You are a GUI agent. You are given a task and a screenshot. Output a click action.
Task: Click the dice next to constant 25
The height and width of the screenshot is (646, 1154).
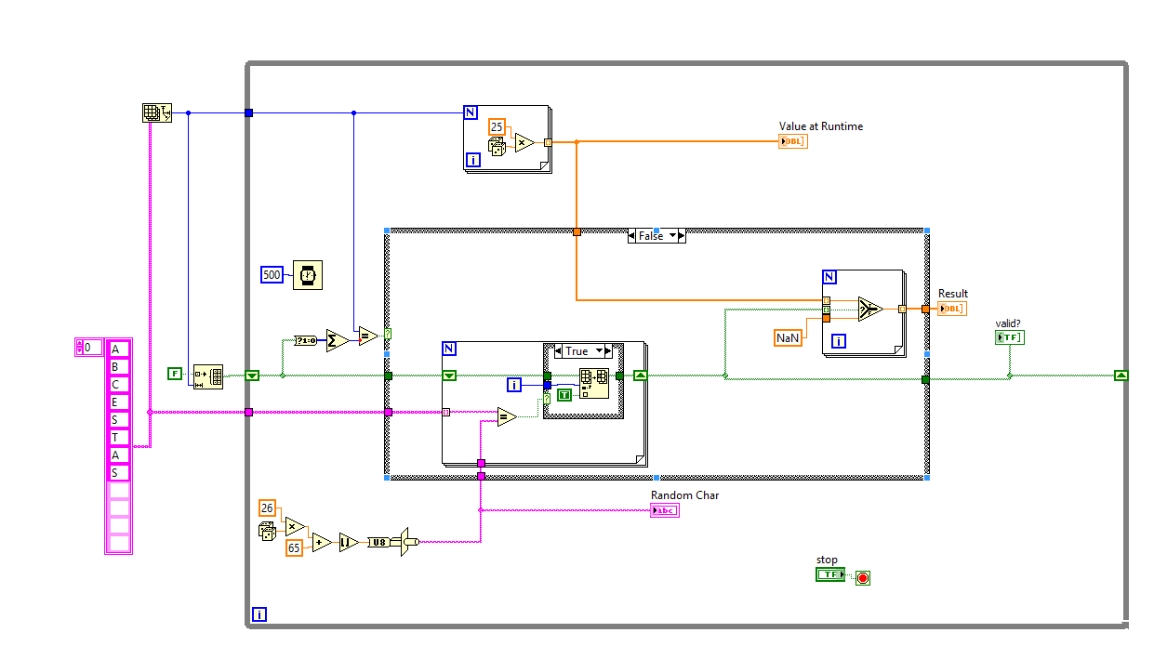(497, 146)
